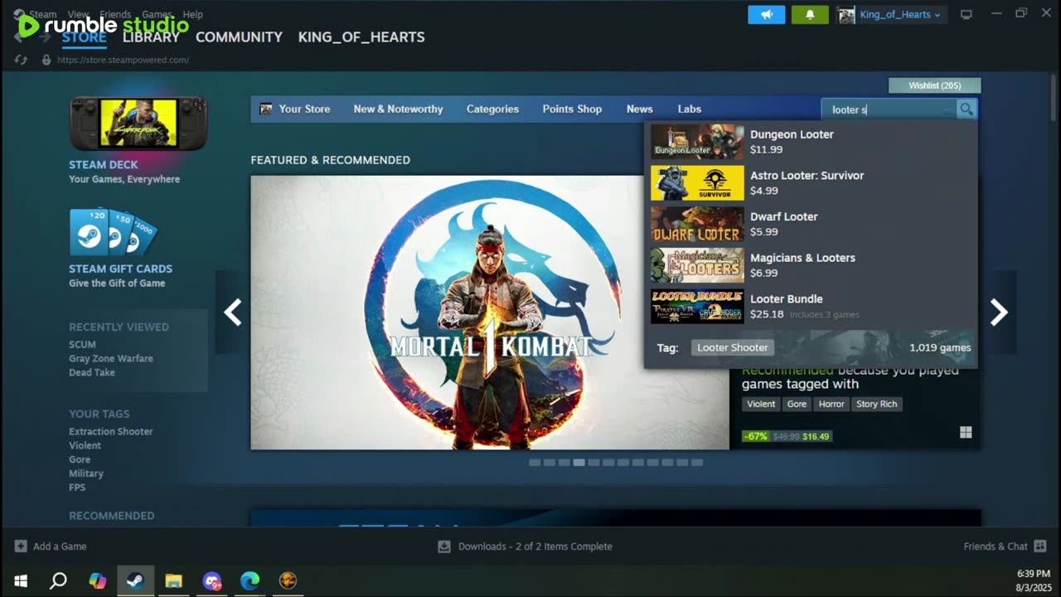The height and width of the screenshot is (597, 1061).
Task: Open the Help menu
Action: point(192,14)
